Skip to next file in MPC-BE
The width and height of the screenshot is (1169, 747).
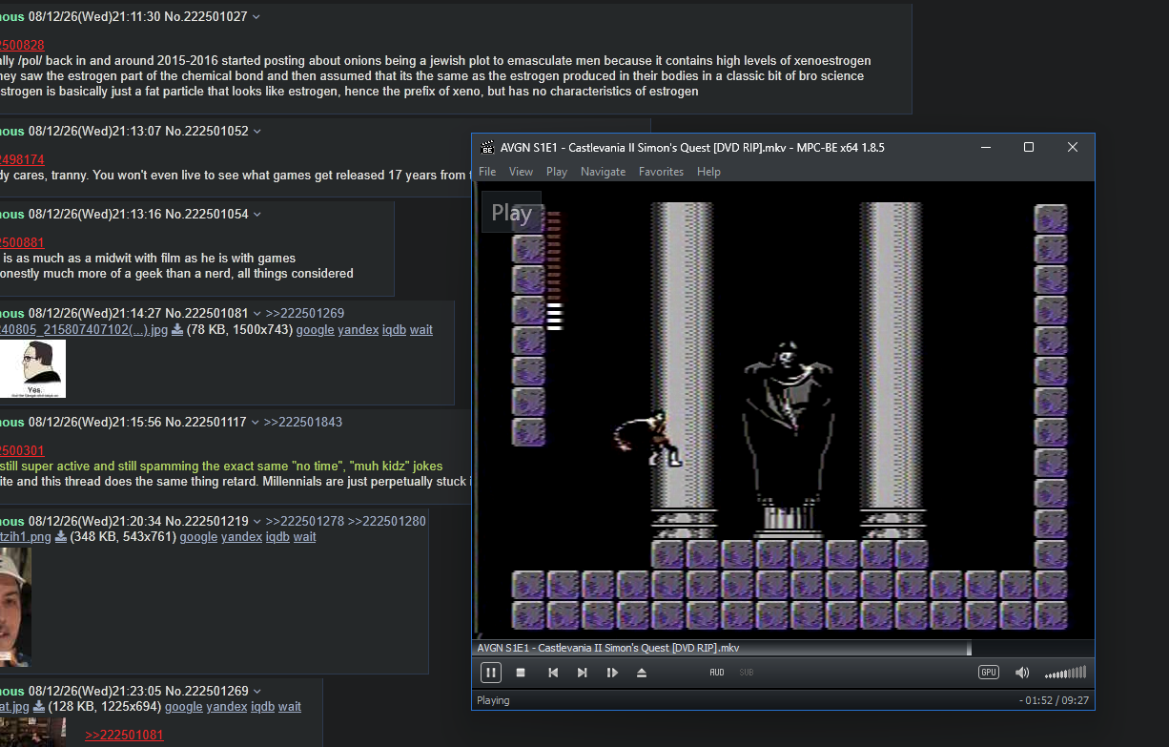pyautogui.click(x=582, y=673)
